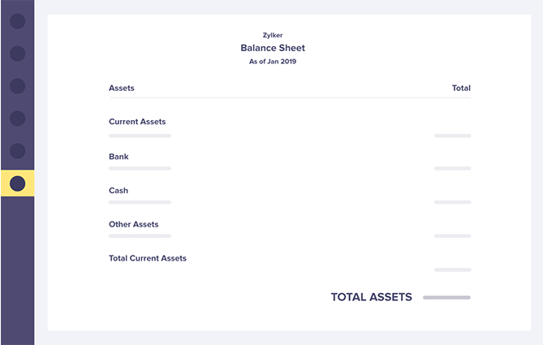Click the Total Current Assets label
543x345 pixels.
point(148,258)
